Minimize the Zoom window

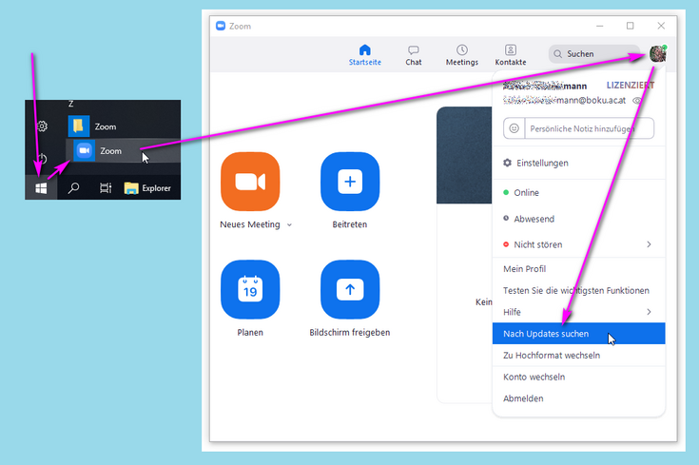(599, 27)
